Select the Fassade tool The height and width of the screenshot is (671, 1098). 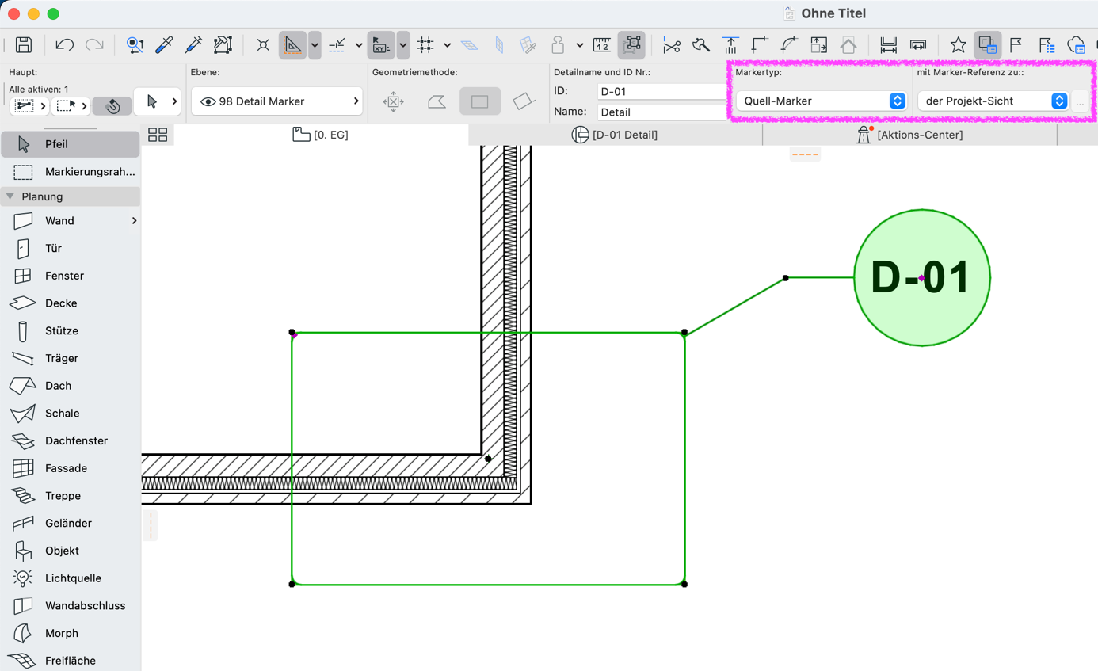tap(71, 468)
